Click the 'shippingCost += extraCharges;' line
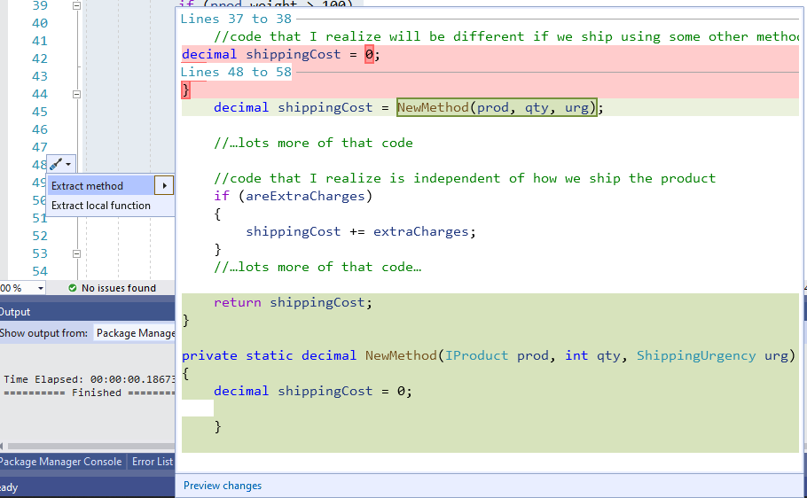807x498 pixels. [361, 231]
